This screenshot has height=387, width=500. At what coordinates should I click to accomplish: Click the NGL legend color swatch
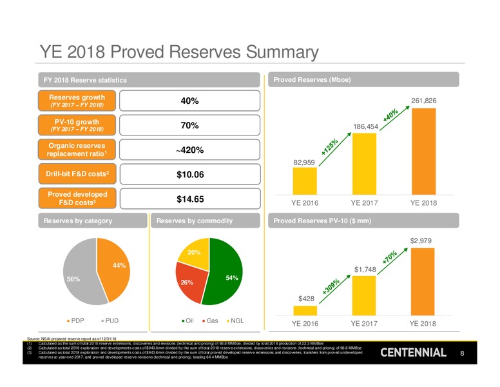coord(228,321)
